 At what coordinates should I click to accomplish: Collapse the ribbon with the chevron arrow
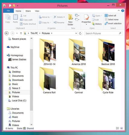(119, 10)
